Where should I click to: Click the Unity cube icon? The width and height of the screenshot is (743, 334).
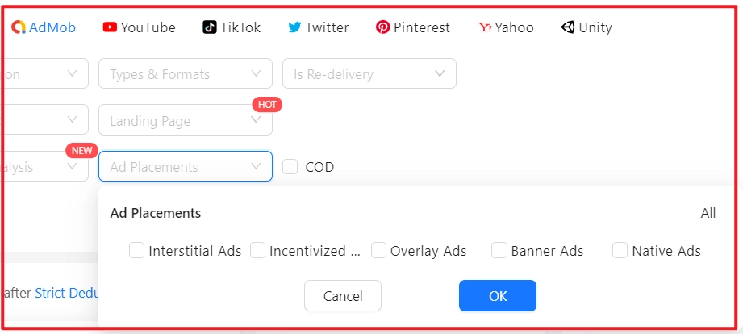[x=568, y=27]
